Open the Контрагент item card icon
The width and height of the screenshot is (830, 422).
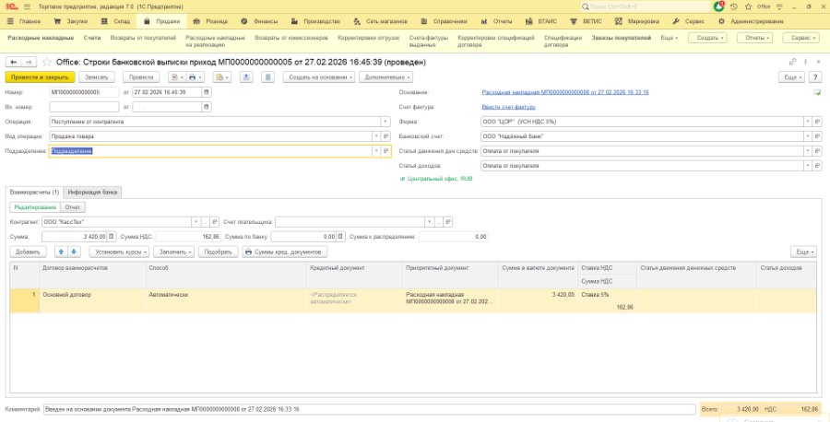(x=214, y=222)
